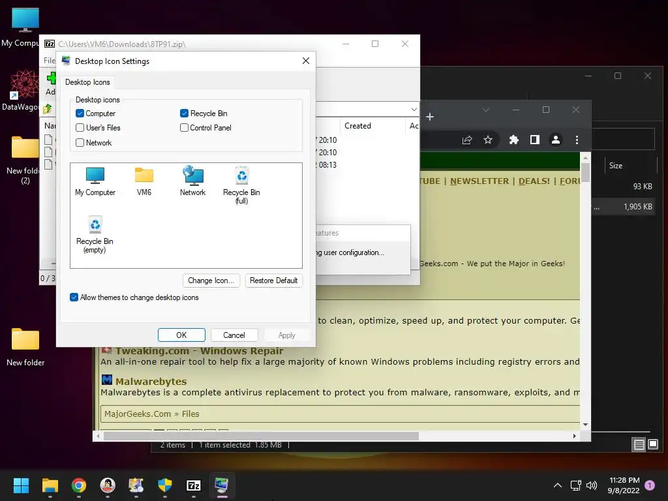The image size is (668, 501).
Task: Open the Chrome extensions puzzle icon
Action: pyautogui.click(x=514, y=140)
